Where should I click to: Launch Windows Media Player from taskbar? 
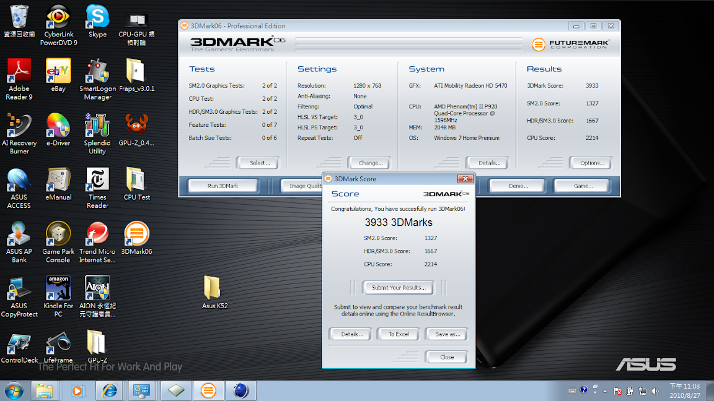[x=77, y=391]
